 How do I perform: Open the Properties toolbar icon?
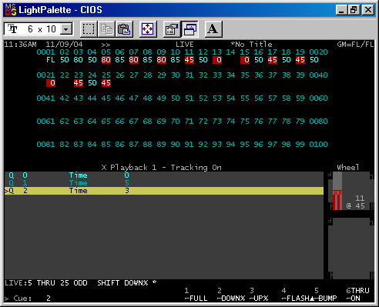[172, 29]
